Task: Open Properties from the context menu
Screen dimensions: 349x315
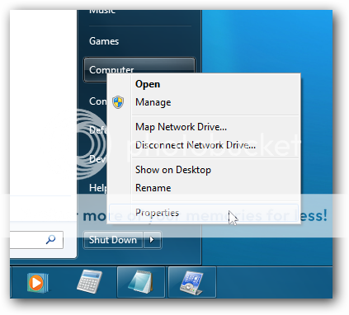Action: click(x=204, y=213)
